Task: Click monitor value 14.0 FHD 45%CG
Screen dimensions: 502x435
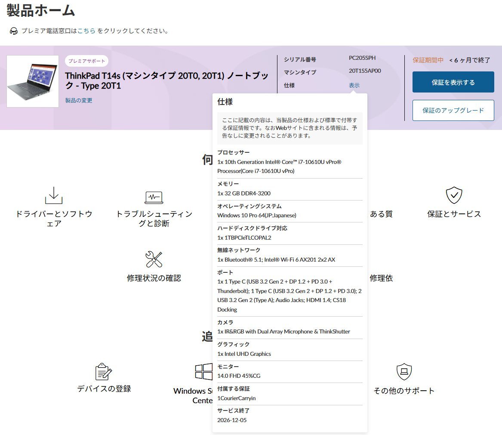Action: [x=238, y=376]
